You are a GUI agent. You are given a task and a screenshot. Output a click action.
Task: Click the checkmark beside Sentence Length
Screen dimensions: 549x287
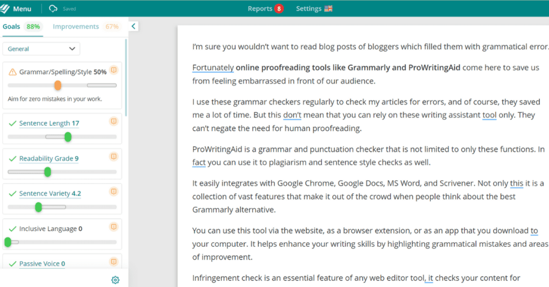coord(13,123)
